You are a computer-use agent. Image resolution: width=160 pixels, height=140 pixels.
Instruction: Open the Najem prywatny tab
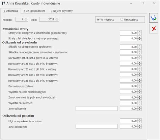(x=62, y=11)
